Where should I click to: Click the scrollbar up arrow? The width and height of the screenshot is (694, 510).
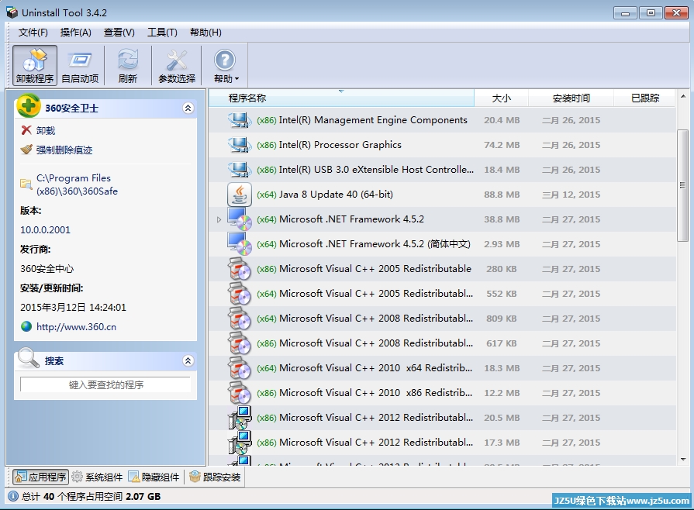[682, 96]
